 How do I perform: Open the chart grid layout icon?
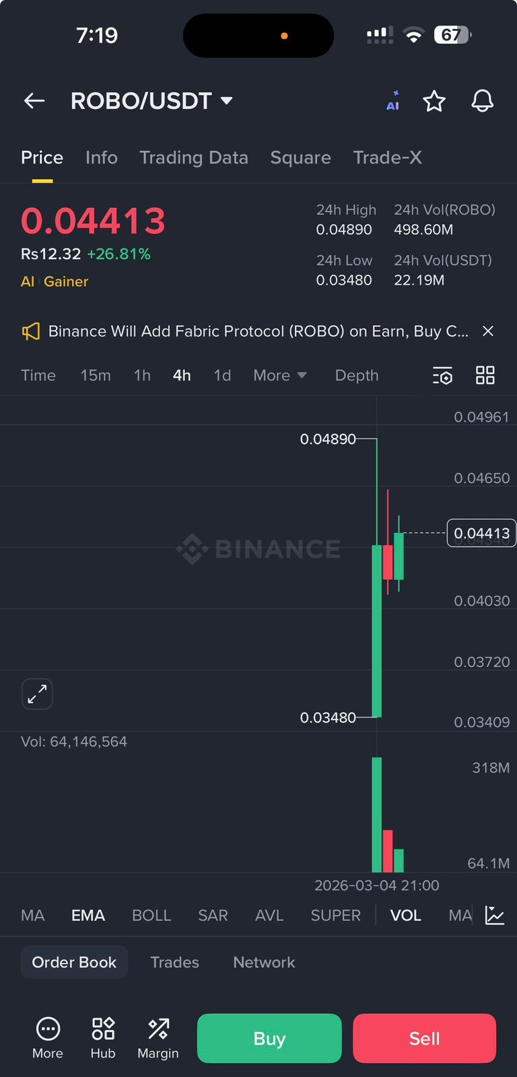coord(485,376)
